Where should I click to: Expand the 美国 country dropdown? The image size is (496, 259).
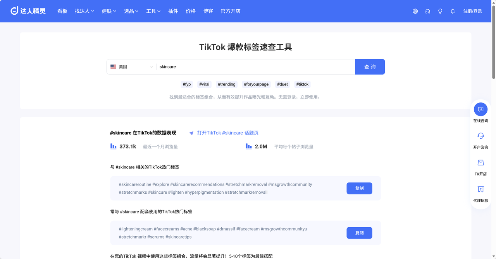click(x=132, y=67)
